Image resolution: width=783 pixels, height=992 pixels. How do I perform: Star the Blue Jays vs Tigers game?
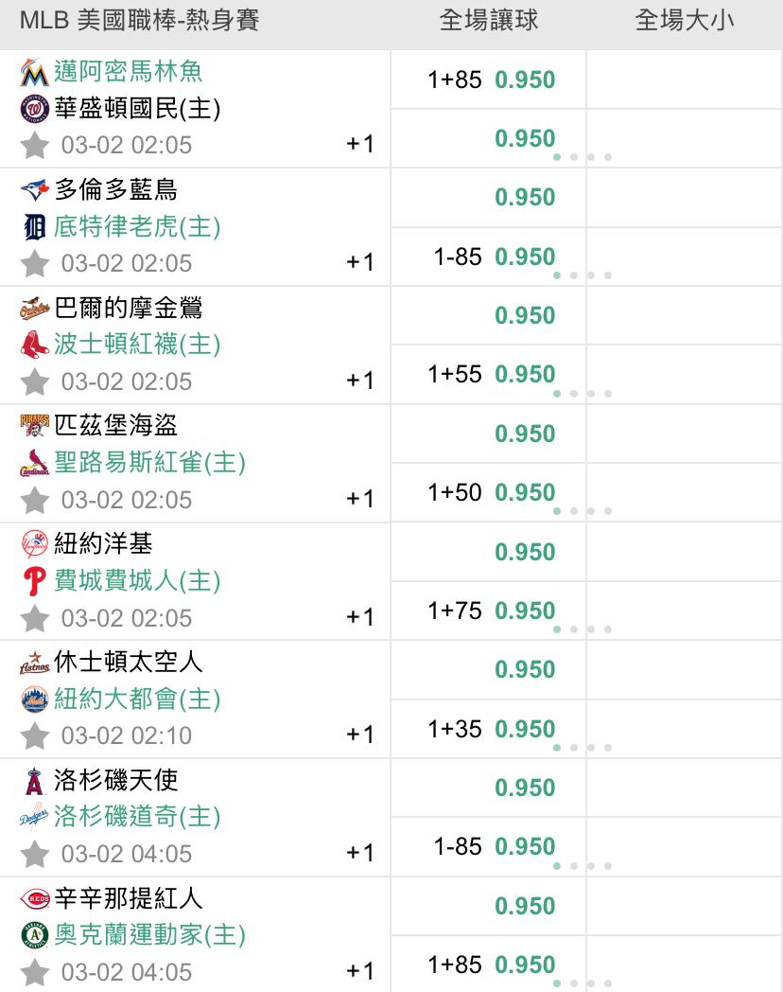click(x=35, y=263)
